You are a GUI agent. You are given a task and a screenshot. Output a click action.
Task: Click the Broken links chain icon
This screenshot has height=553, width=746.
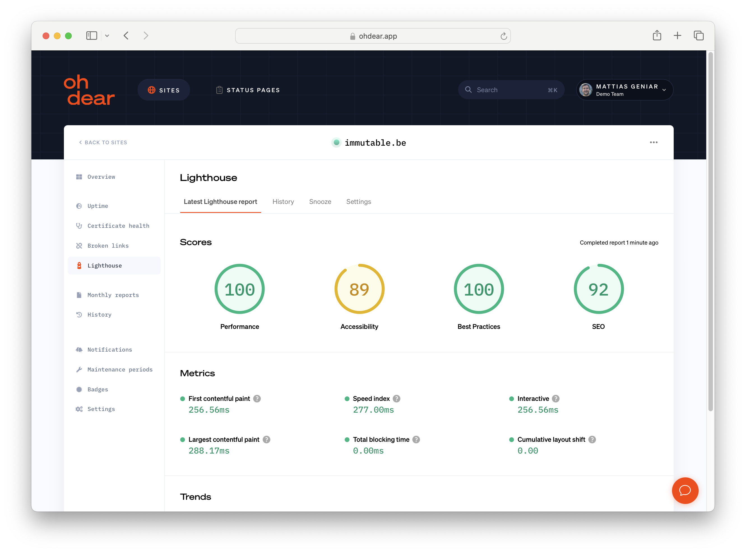click(79, 245)
